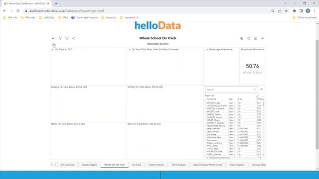The height and width of the screenshot is (179, 319).
Task: Sort by the Class column header
Action: [240, 99]
